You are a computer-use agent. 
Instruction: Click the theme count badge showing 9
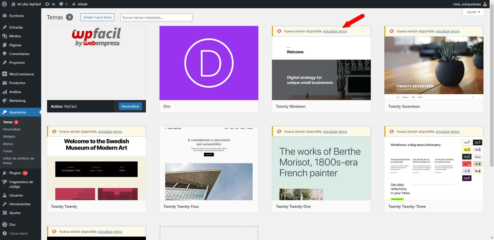point(69,17)
